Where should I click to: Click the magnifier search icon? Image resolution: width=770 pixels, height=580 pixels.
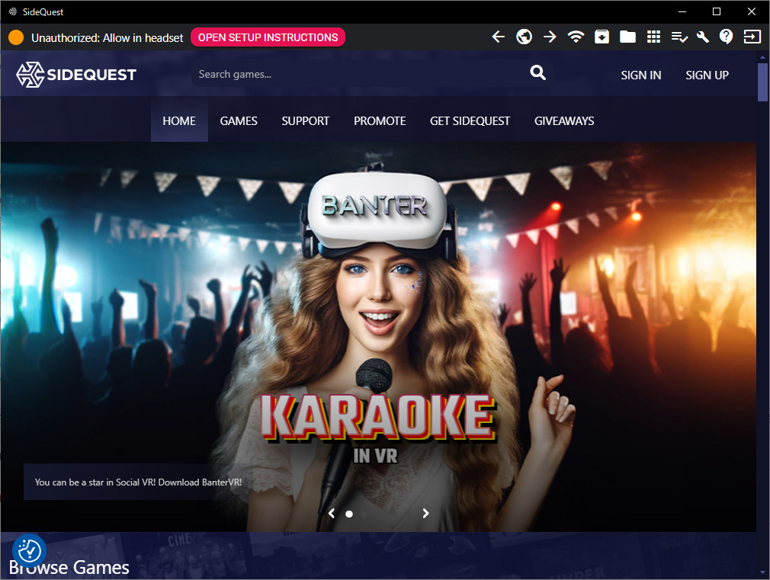(538, 73)
